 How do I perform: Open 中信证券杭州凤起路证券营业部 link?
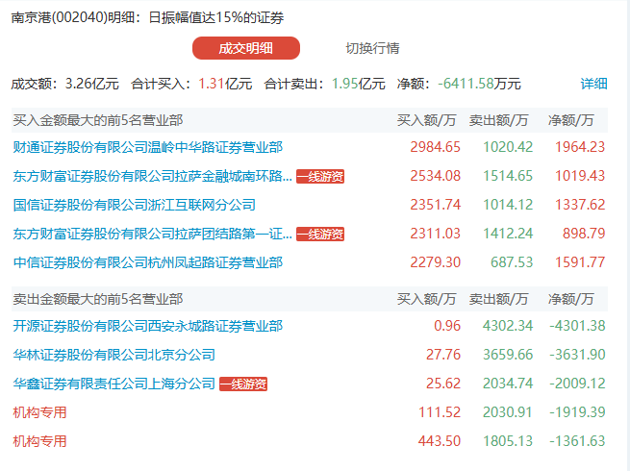tap(148, 262)
